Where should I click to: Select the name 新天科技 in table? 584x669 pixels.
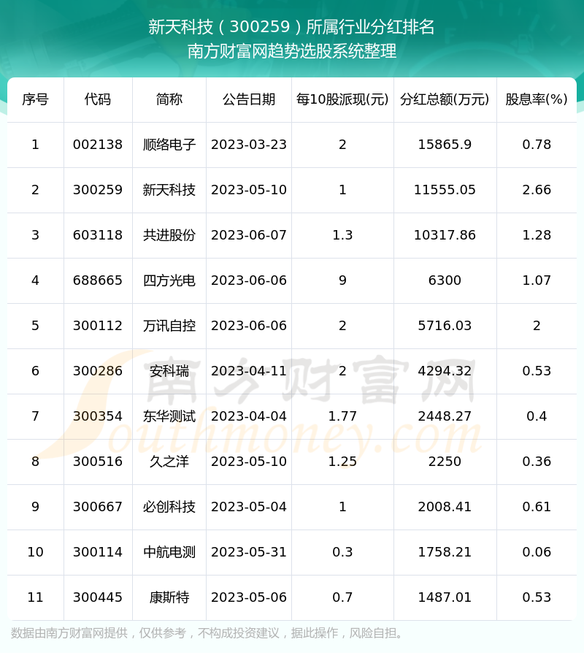(169, 190)
